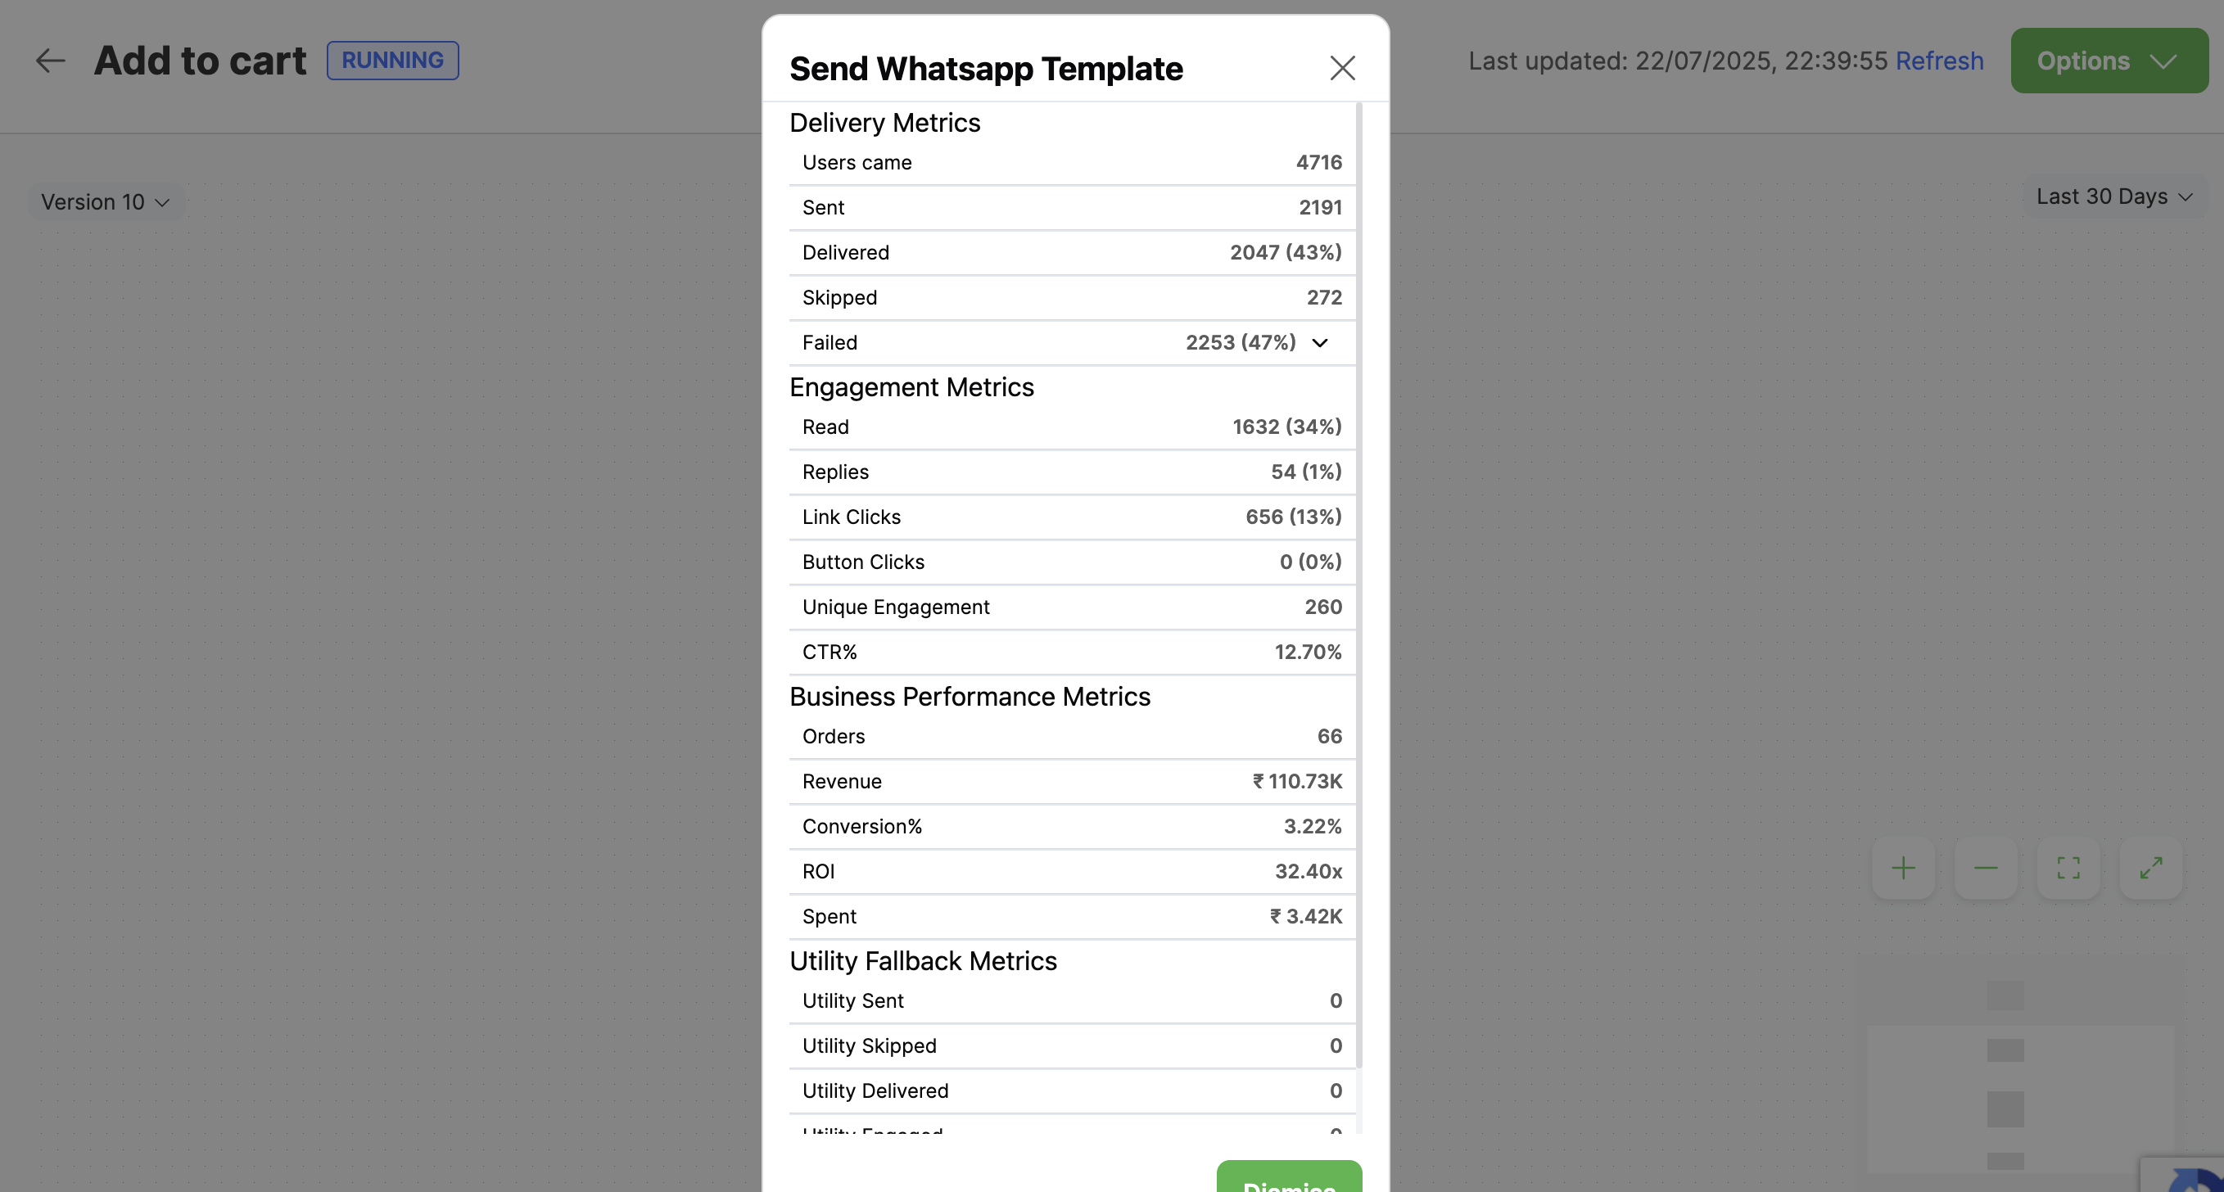Click the Add to cart title
2224x1192 pixels.
[x=201, y=61]
